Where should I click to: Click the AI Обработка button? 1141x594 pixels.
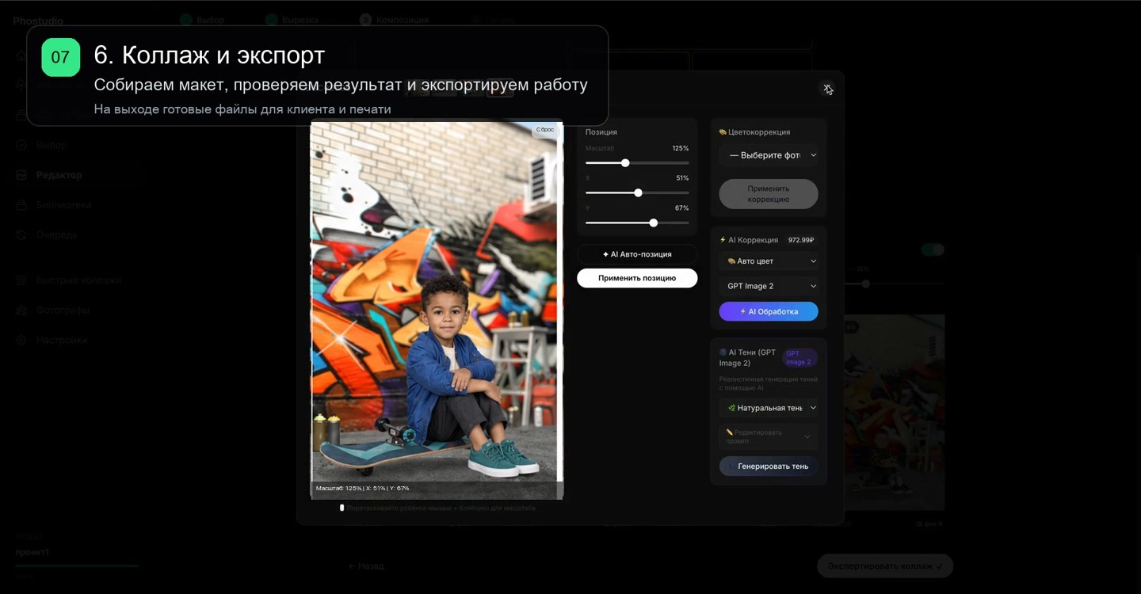pos(769,311)
